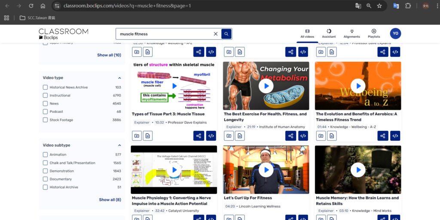Click the Show all (10) link
This screenshot has width=440, height=220.
[x=109, y=55]
